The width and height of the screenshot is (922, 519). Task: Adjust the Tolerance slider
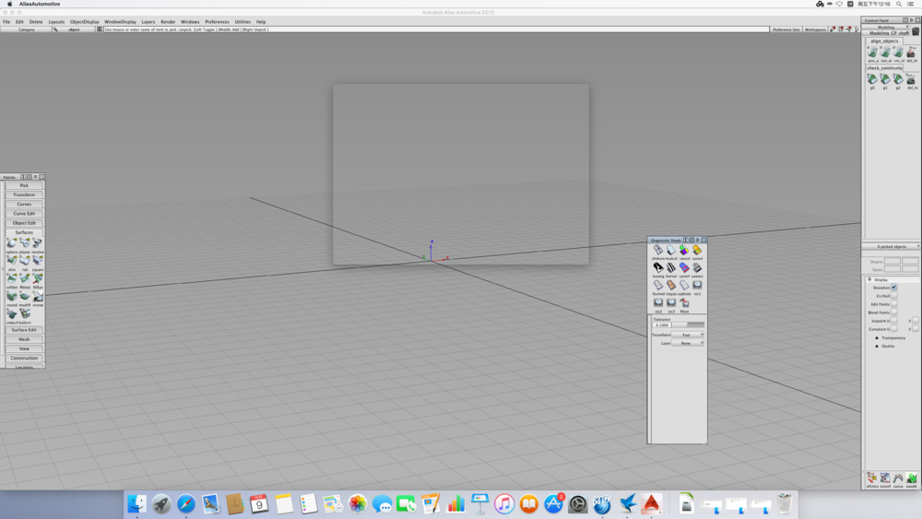[688, 325]
